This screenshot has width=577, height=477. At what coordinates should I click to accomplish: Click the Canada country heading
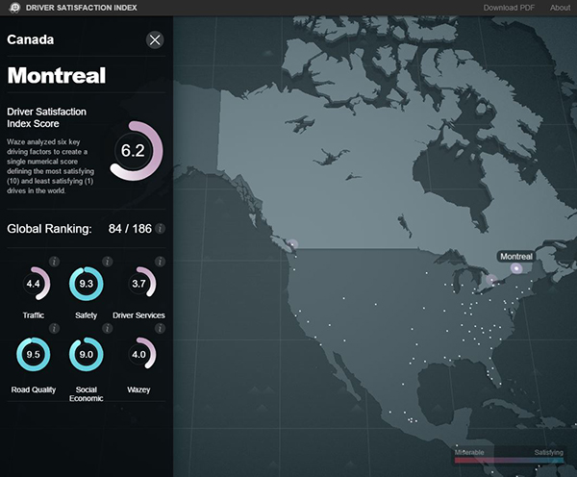(x=31, y=39)
